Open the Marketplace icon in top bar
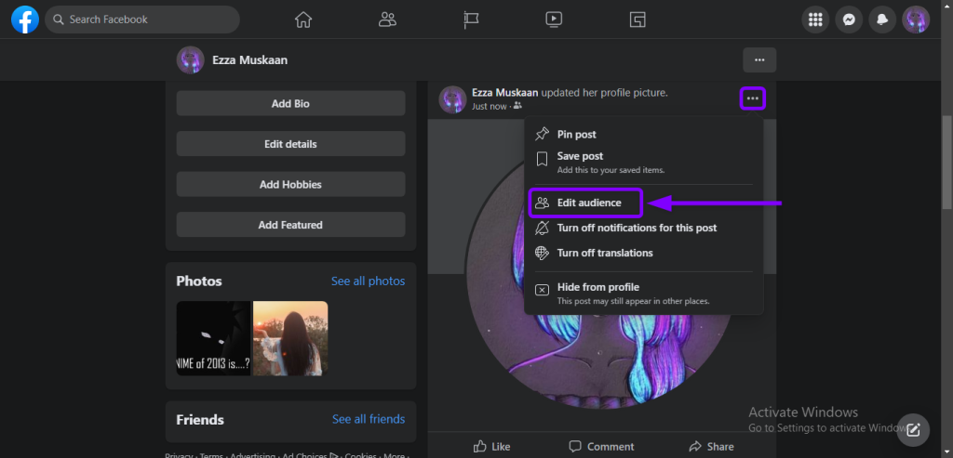Viewport: 953px width, 458px height. [x=638, y=20]
